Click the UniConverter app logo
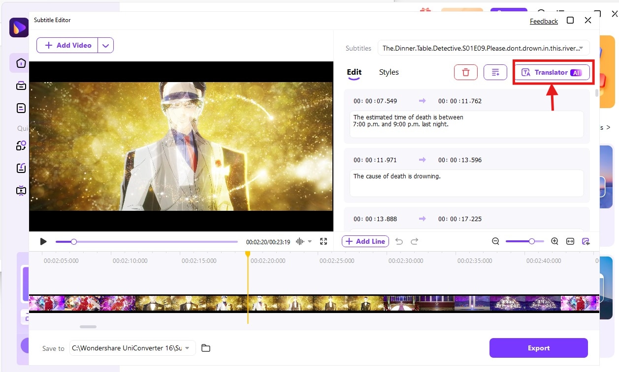The image size is (619, 372). [19, 28]
